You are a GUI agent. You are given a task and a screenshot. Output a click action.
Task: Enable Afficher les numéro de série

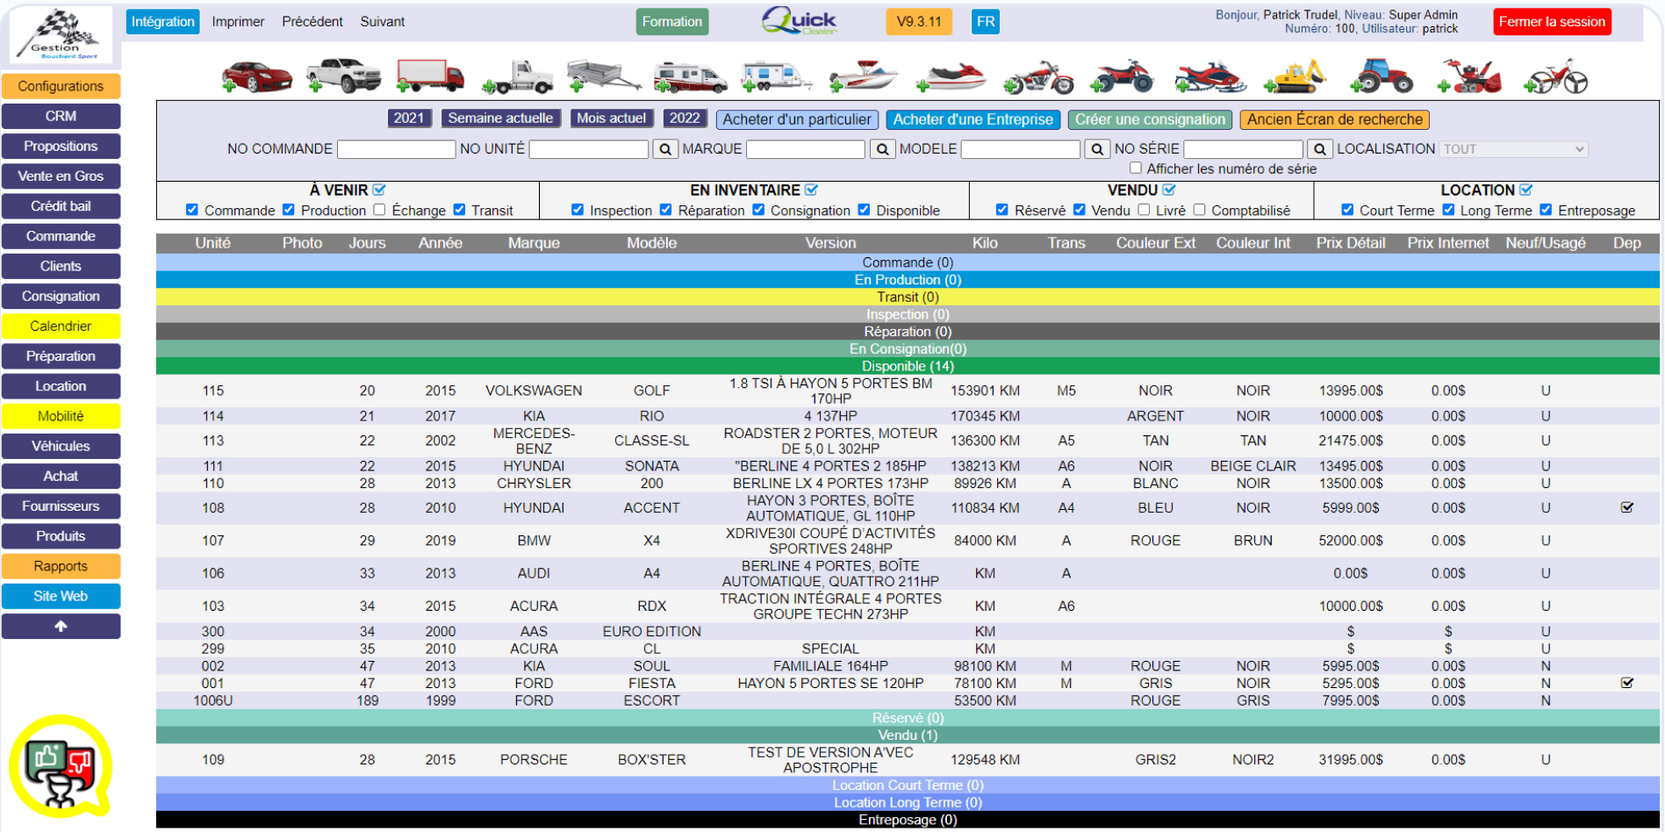click(1136, 168)
